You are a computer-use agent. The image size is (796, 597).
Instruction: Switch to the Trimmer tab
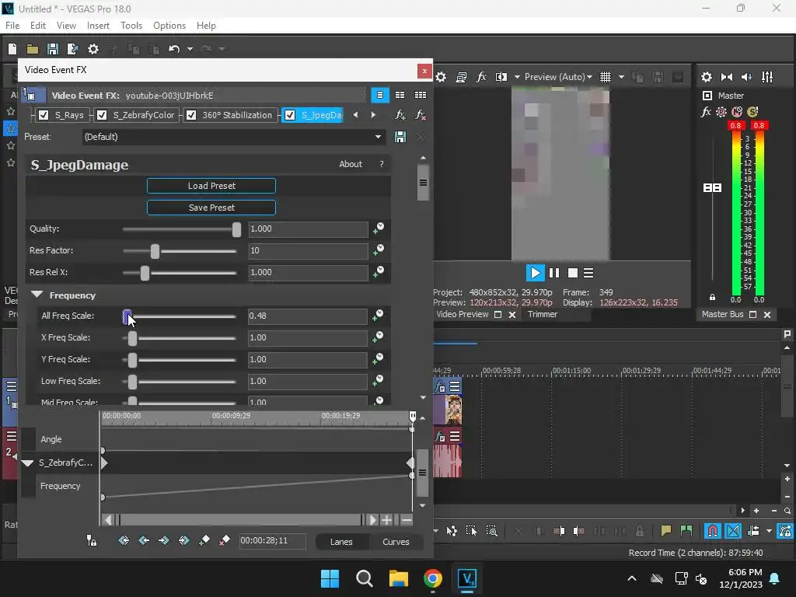pyautogui.click(x=542, y=314)
